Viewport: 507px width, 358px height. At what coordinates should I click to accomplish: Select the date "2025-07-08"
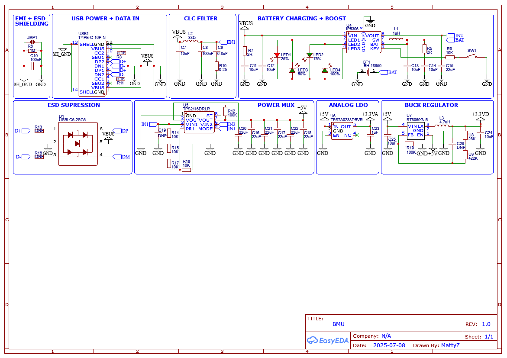[x=389, y=345]
